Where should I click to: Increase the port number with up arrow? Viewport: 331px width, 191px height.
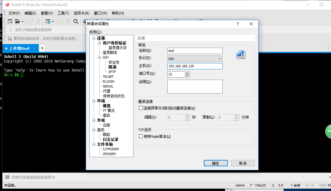coord(187,73)
